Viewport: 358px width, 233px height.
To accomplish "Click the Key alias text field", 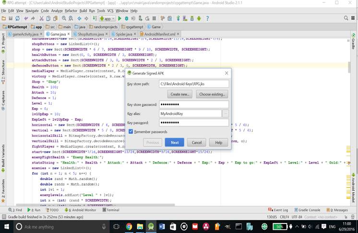I will click(191, 113).
